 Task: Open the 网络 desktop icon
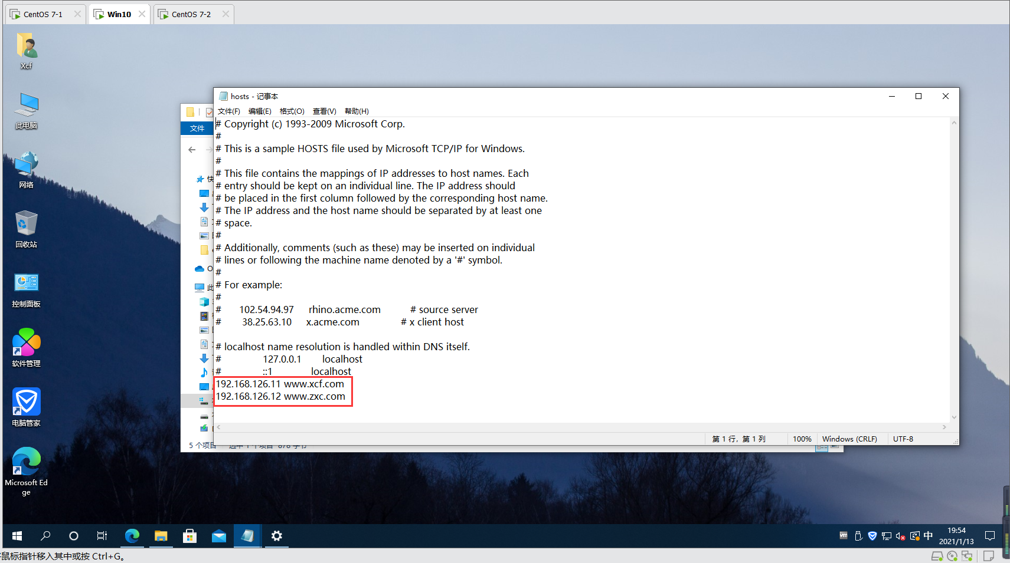point(26,170)
